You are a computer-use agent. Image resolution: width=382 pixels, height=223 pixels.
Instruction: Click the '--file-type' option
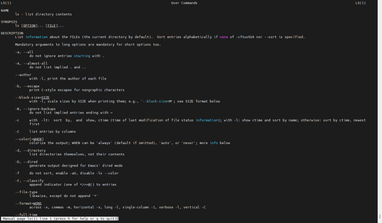pos(26,192)
